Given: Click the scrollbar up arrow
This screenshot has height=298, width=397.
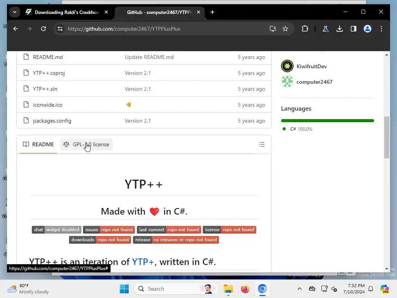Looking at the screenshot, I should [x=387, y=55].
